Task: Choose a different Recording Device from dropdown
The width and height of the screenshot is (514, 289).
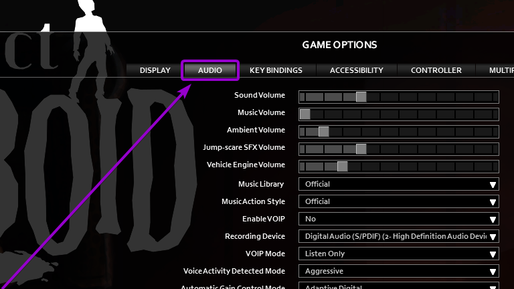Action: pos(398,236)
